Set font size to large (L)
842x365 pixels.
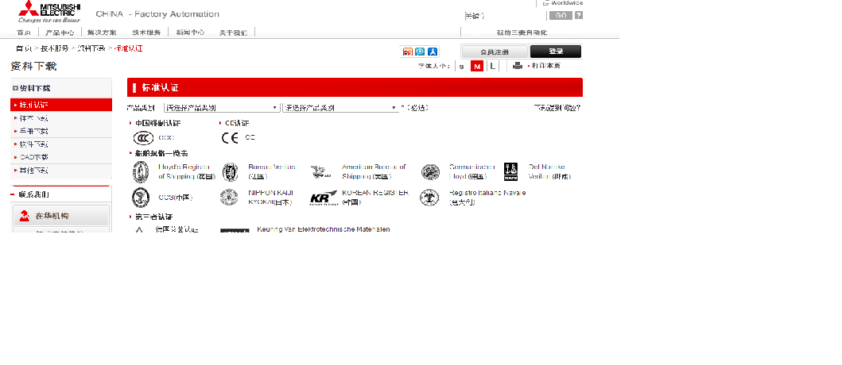coord(492,67)
